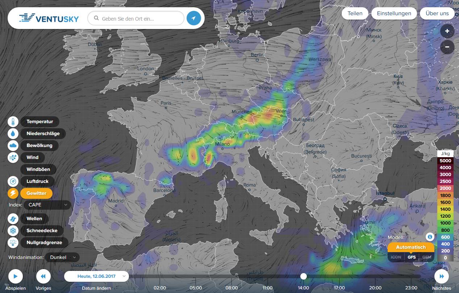
Task: Play the forecast animation
Action: 16,276
